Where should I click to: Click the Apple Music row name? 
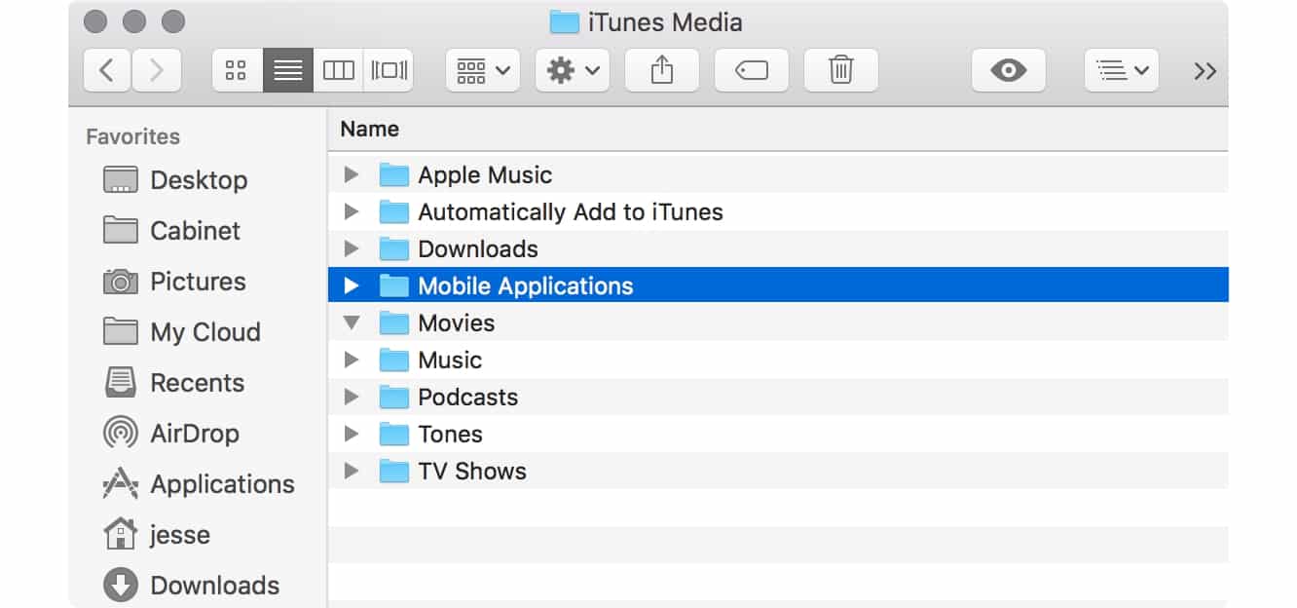point(485,175)
